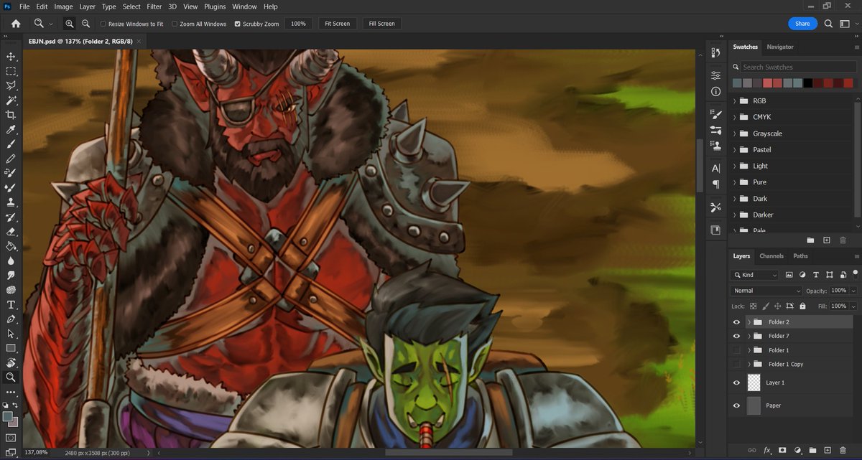862x460 pixels.
Task: Click the foreground color box in toolbar
Action: click(8, 416)
